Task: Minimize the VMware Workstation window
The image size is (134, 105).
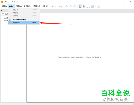Action: pos(118,2)
